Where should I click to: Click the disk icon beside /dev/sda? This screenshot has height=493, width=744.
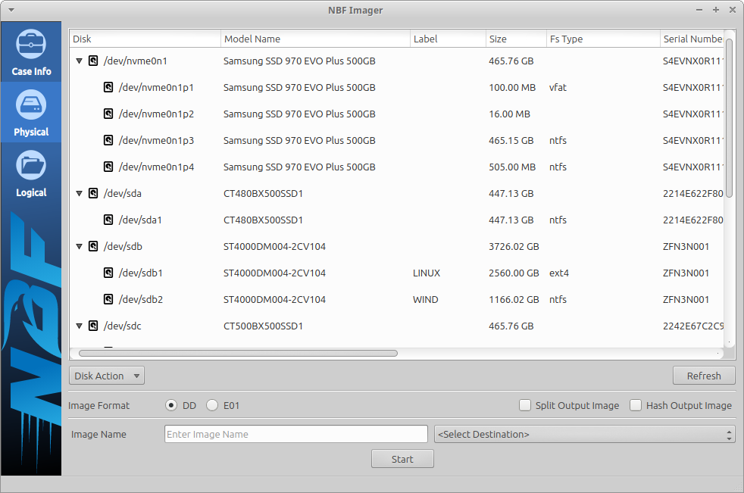click(x=93, y=194)
